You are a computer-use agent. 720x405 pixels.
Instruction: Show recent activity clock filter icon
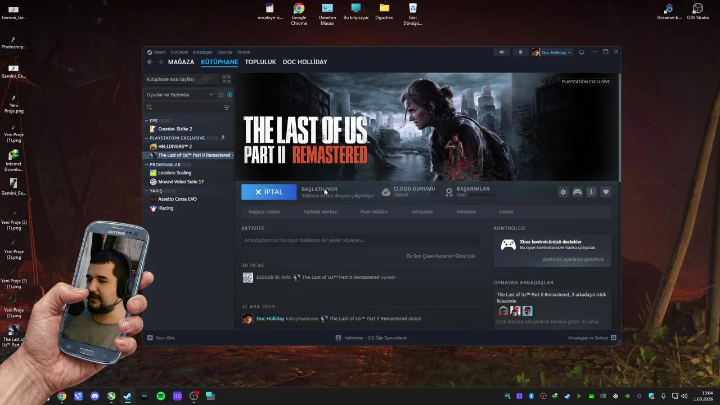[x=221, y=94]
